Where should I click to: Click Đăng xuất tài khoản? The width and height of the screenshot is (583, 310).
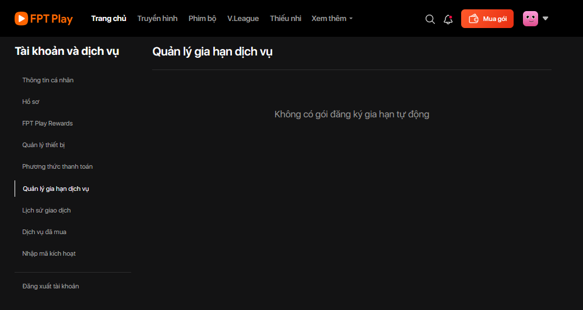pos(51,286)
